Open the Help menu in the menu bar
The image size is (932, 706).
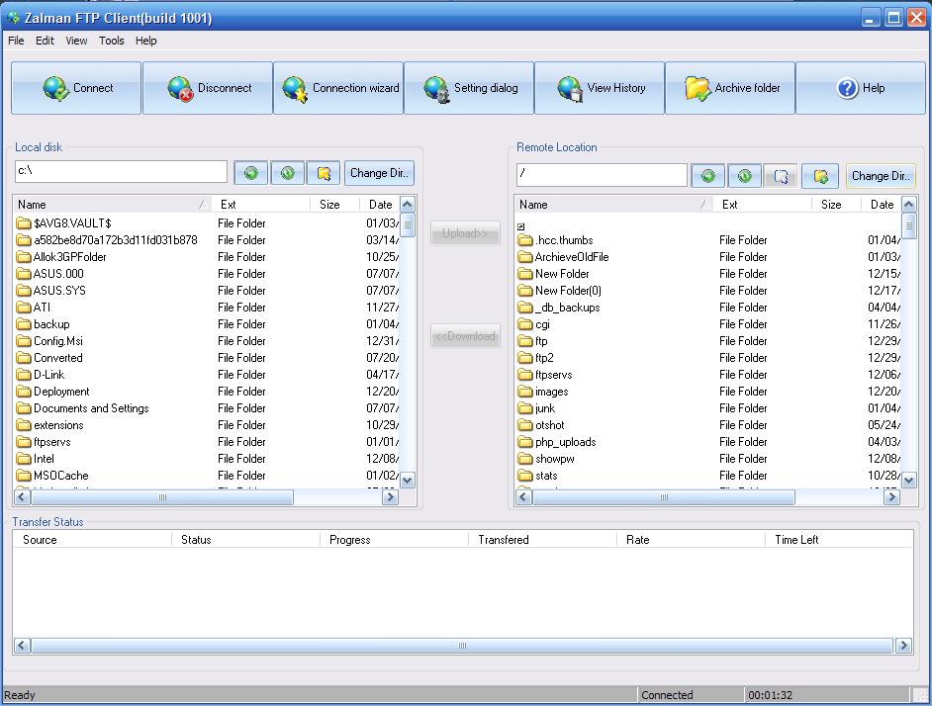point(146,41)
